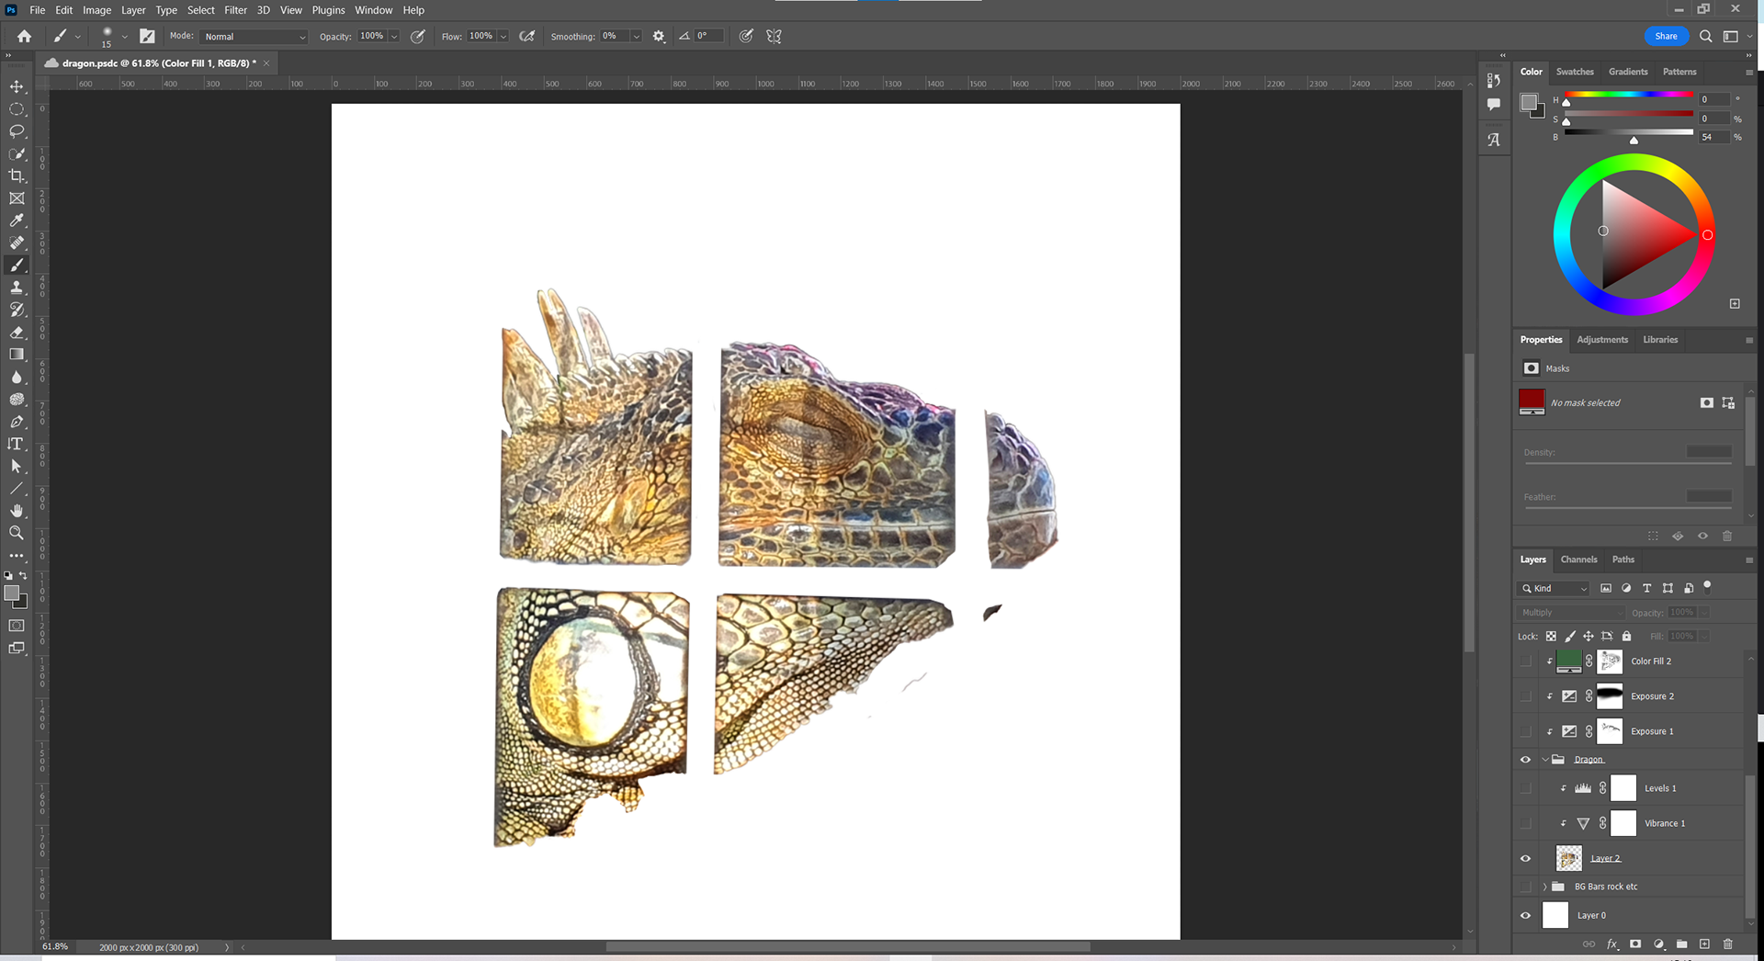This screenshot has width=1764, height=961.
Task: Open the Filter menu
Action: click(x=235, y=10)
